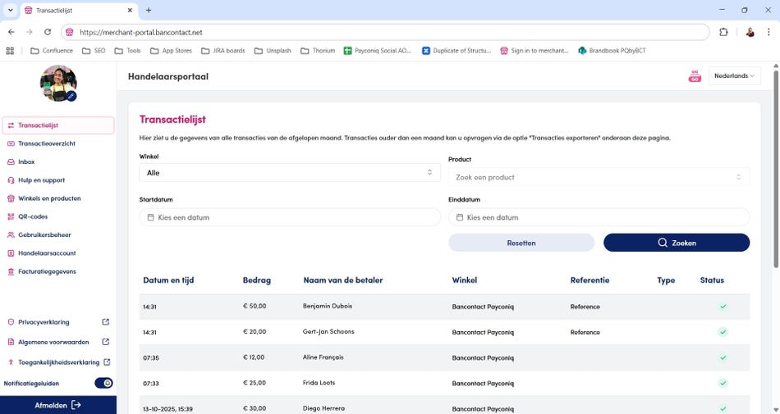Go to QR-codes in the sidebar
Image resolution: width=780 pixels, height=414 pixels.
33,216
